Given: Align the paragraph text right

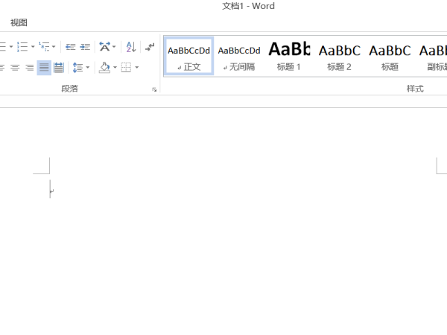Looking at the screenshot, I should pos(29,68).
